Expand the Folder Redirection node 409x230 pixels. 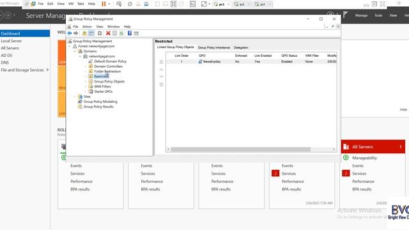[86, 72]
